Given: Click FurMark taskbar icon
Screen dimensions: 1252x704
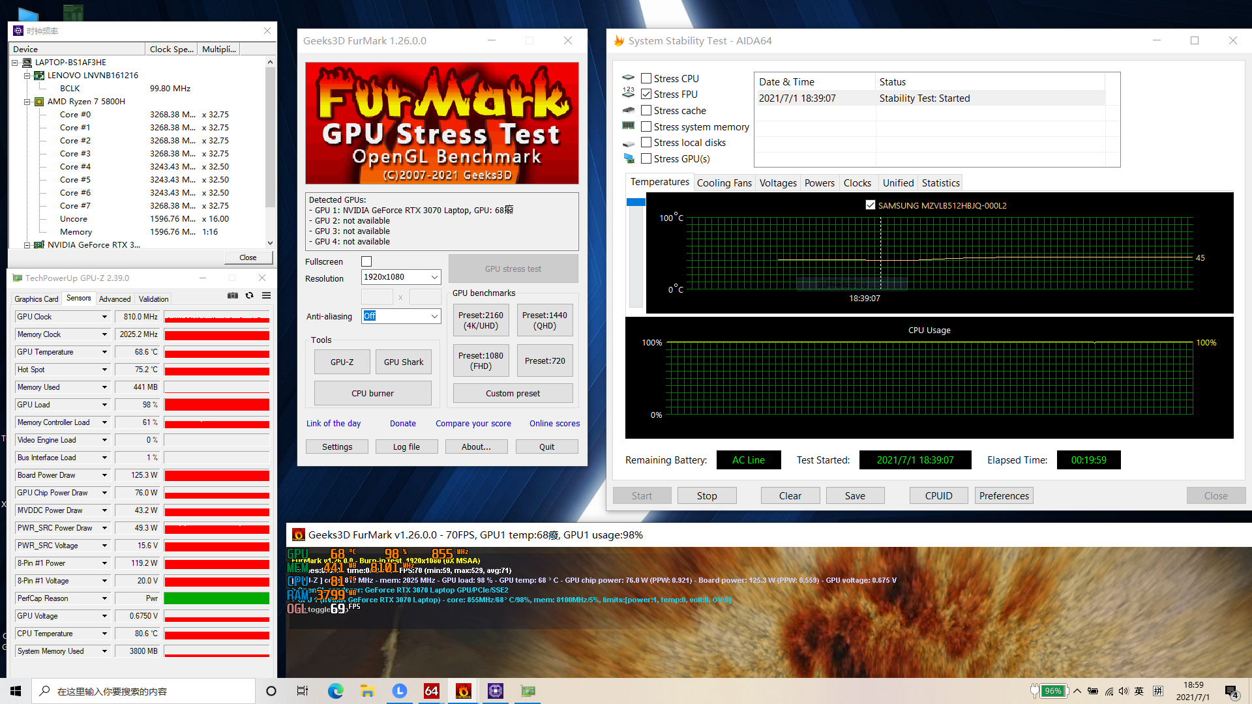Looking at the screenshot, I should (x=463, y=691).
